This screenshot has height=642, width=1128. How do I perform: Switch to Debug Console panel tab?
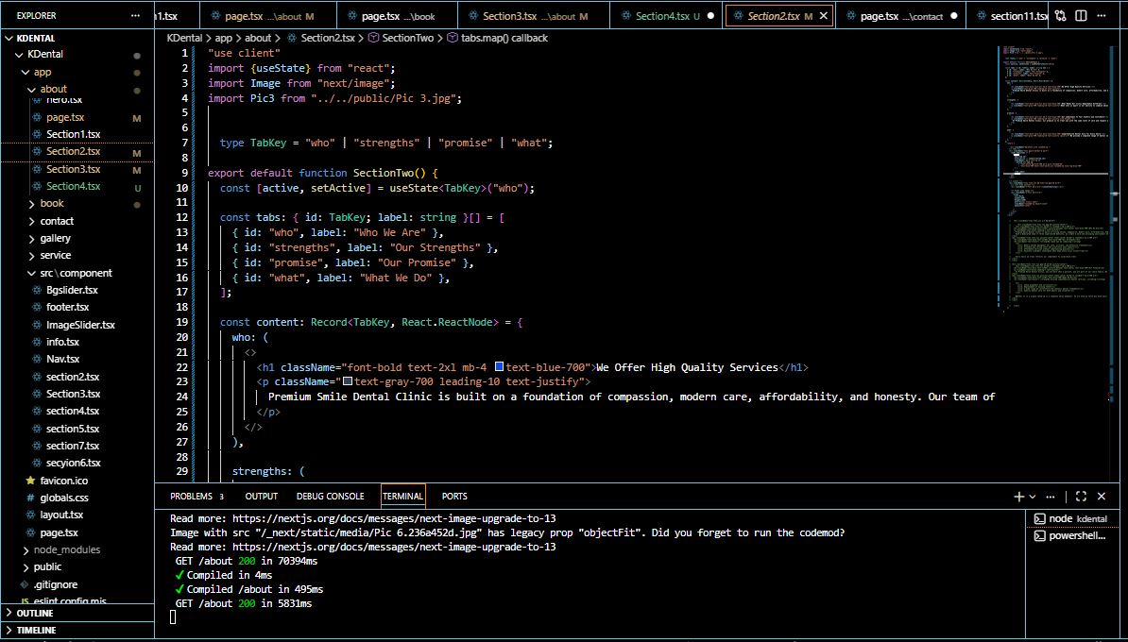(331, 496)
